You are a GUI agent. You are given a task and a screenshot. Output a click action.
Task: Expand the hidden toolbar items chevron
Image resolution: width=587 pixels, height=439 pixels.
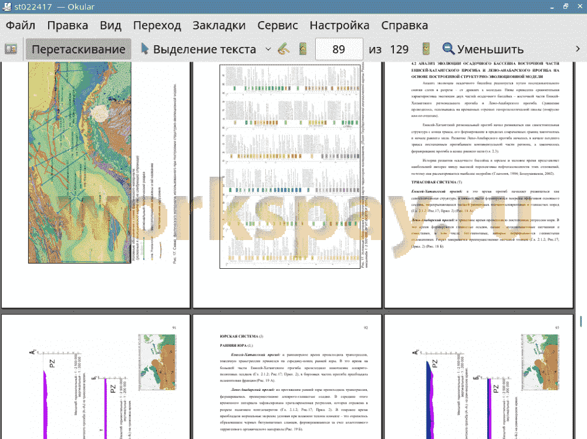(578, 49)
